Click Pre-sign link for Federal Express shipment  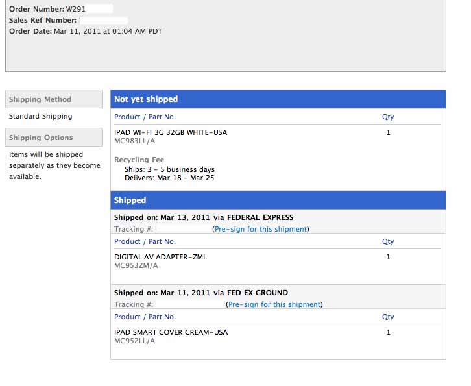[261, 229]
